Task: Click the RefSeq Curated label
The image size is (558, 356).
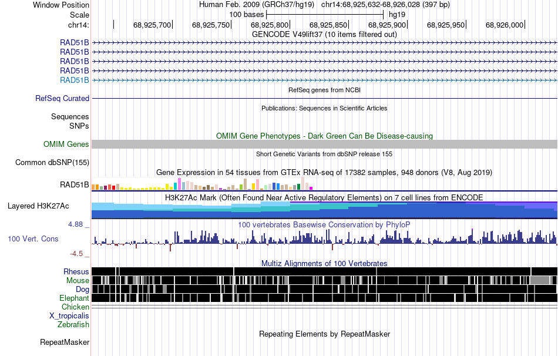Action: pos(62,98)
